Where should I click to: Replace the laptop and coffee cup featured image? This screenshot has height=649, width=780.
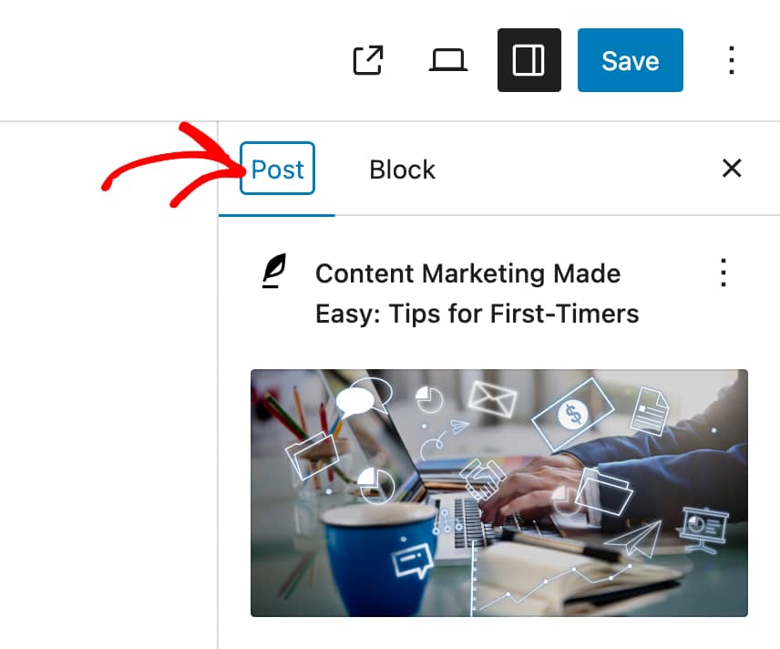499,493
